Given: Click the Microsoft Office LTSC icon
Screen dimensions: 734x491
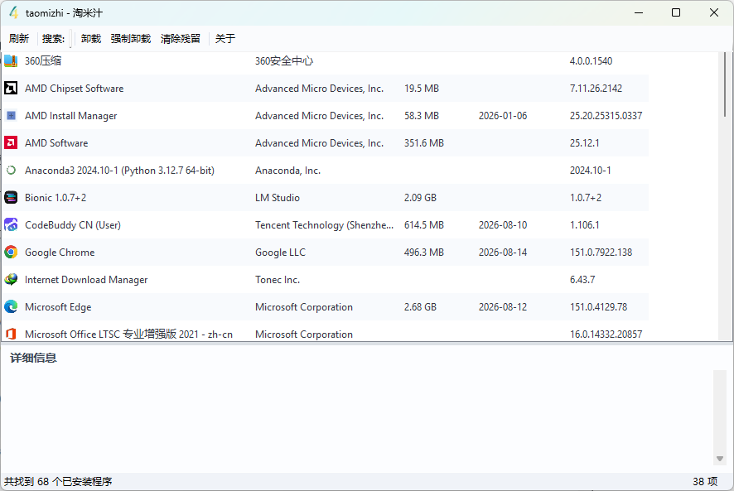Looking at the screenshot, I should (x=11, y=335).
